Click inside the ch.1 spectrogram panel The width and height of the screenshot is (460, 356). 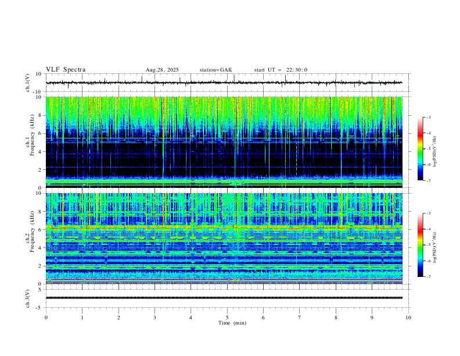(224, 142)
